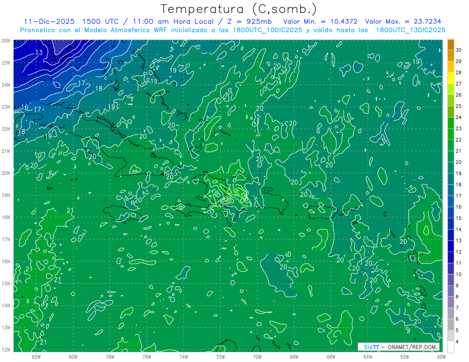469x362 pixels.
Task: Click the '76W' longitude axis label
Action: 147,357
